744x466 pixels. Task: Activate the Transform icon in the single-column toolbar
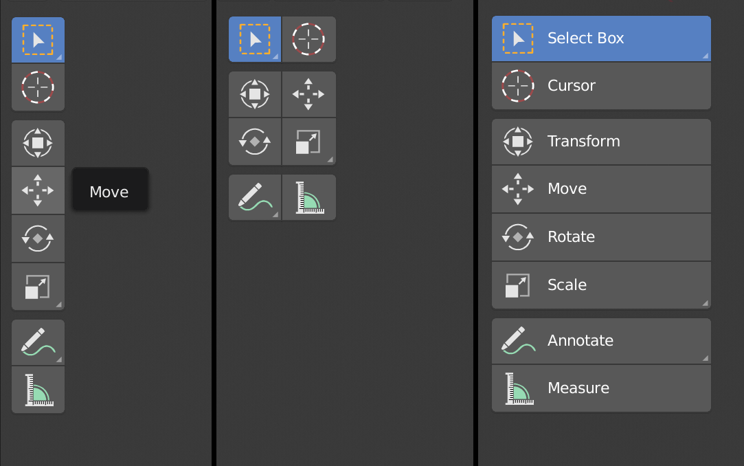point(38,143)
